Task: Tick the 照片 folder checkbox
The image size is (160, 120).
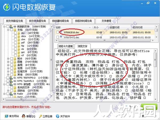Action: click(12, 59)
